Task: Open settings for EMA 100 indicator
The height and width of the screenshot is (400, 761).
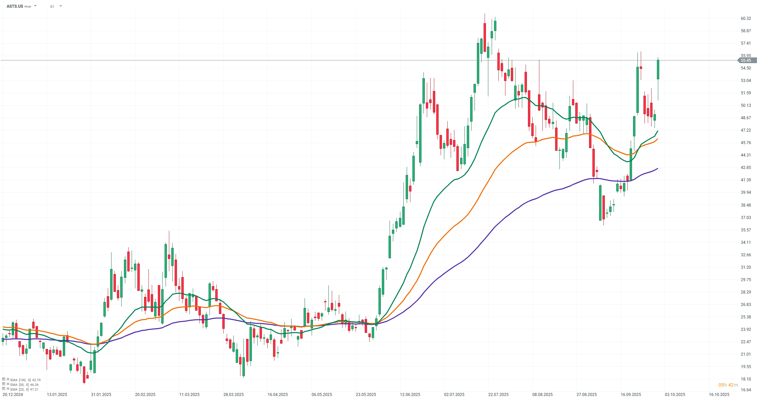Action: pos(4,380)
